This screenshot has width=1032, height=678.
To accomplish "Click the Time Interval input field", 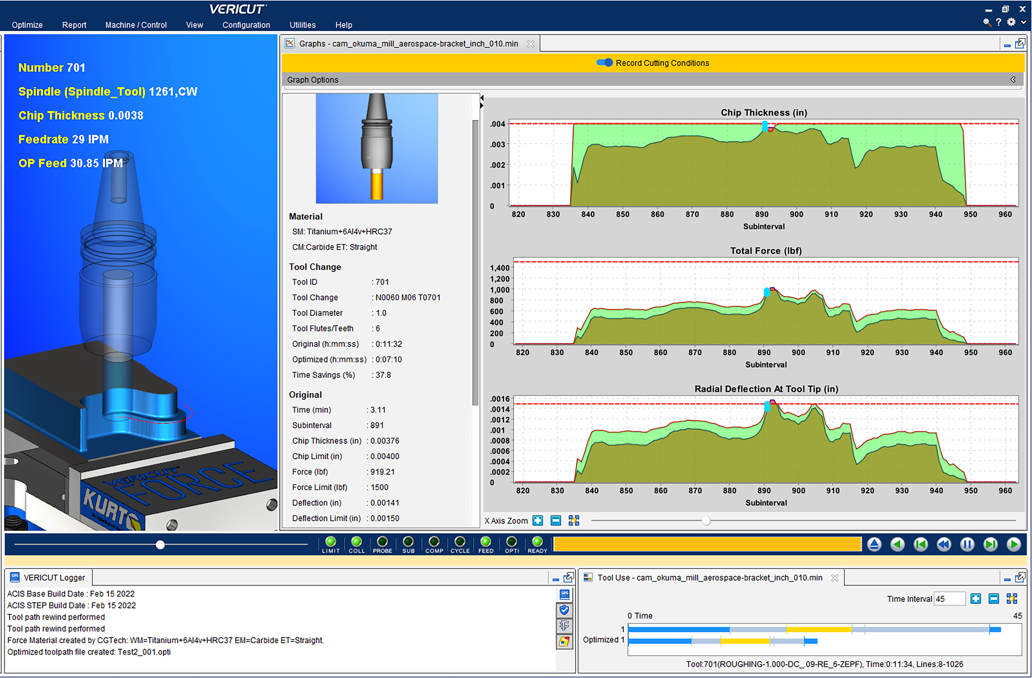I will 949,599.
